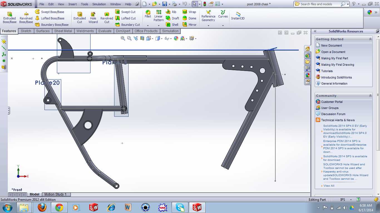Select the Wrap tool
Image resolution: width=380 pixels, height=213 pixels.
tap(189, 12)
